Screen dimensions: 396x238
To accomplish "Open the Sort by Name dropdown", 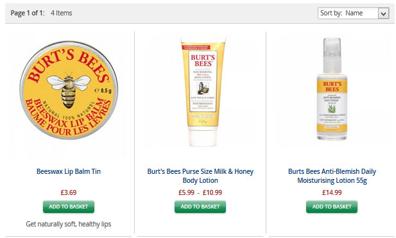I will [x=353, y=13].
